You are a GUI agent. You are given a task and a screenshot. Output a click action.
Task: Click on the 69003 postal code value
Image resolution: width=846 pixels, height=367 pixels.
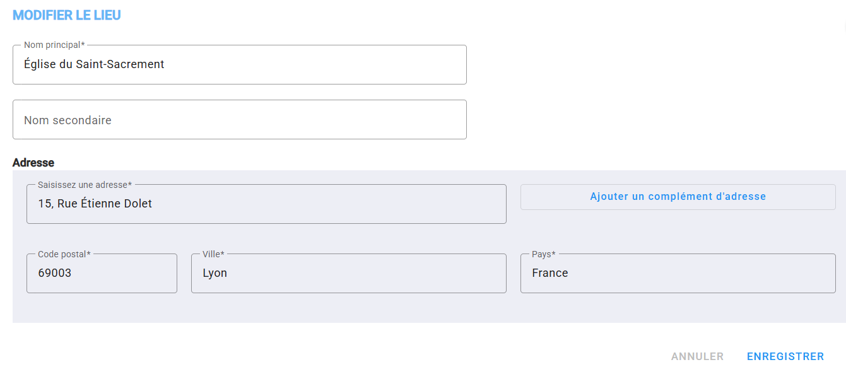(x=55, y=273)
